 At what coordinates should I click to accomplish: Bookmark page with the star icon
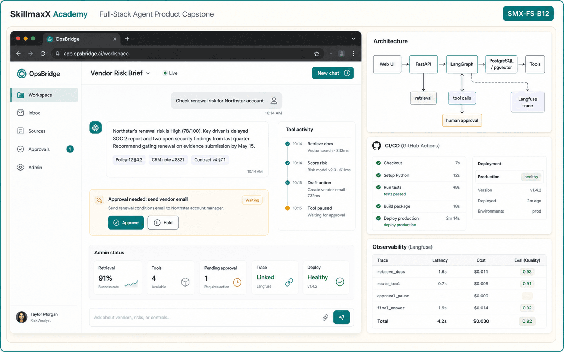(317, 54)
